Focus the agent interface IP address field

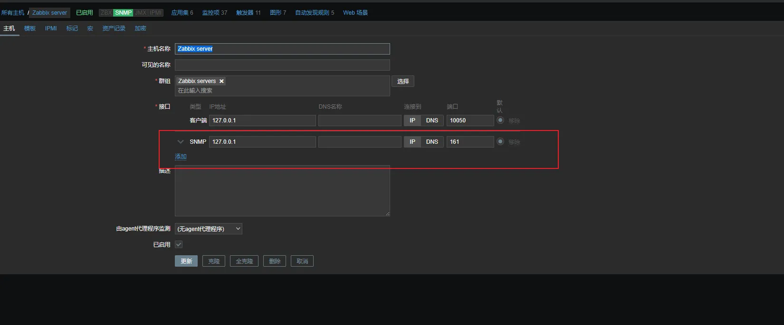[262, 121]
